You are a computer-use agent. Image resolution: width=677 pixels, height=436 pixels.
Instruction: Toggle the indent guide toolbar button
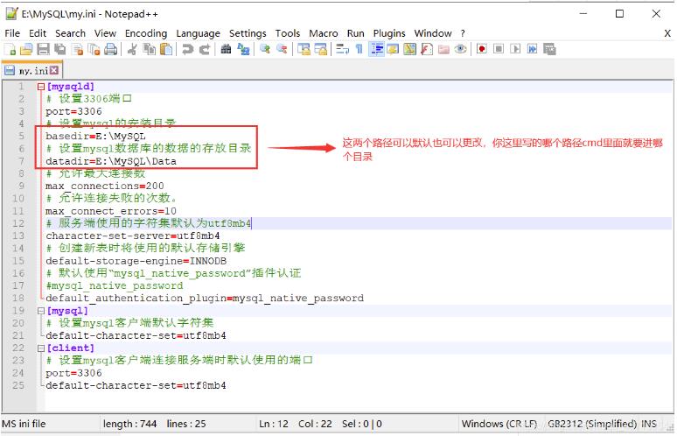pyautogui.click(x=376, y=50)
